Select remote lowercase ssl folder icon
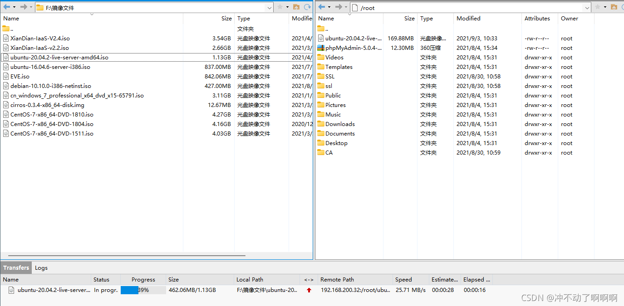Image resolution: width=624 pixels, height=306 pixels. click(x=321, y=86)
